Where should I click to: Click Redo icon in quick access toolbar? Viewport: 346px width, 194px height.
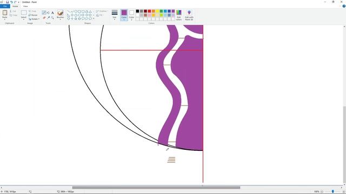(15, 2)
